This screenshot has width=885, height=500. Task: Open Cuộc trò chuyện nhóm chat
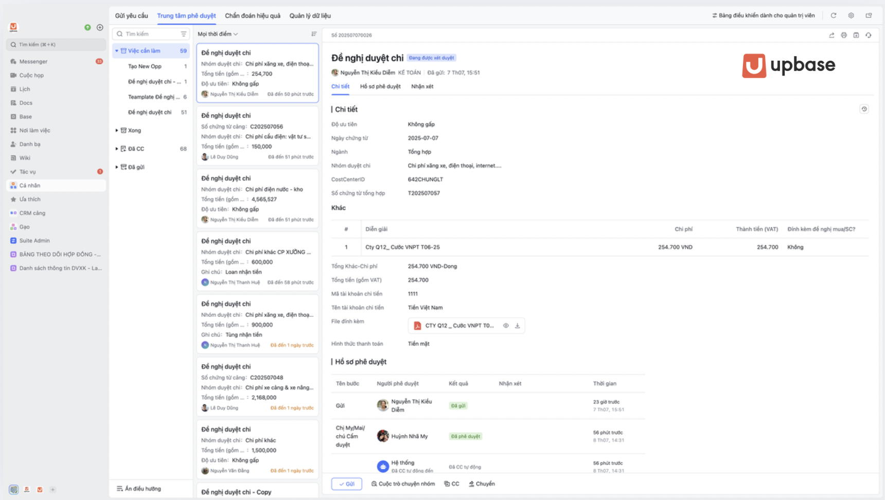(x=403, y=484)
